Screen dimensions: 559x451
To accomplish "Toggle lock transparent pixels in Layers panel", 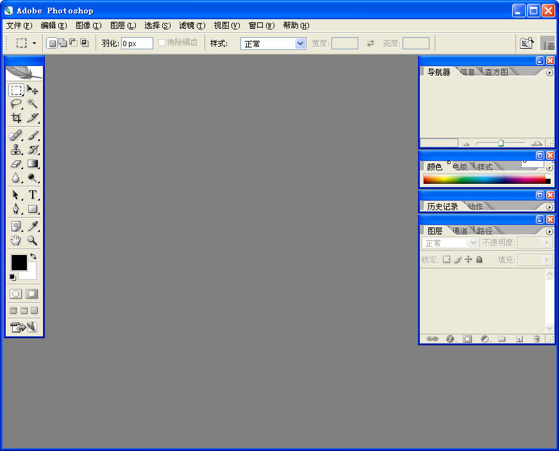I will click(447, 259).
